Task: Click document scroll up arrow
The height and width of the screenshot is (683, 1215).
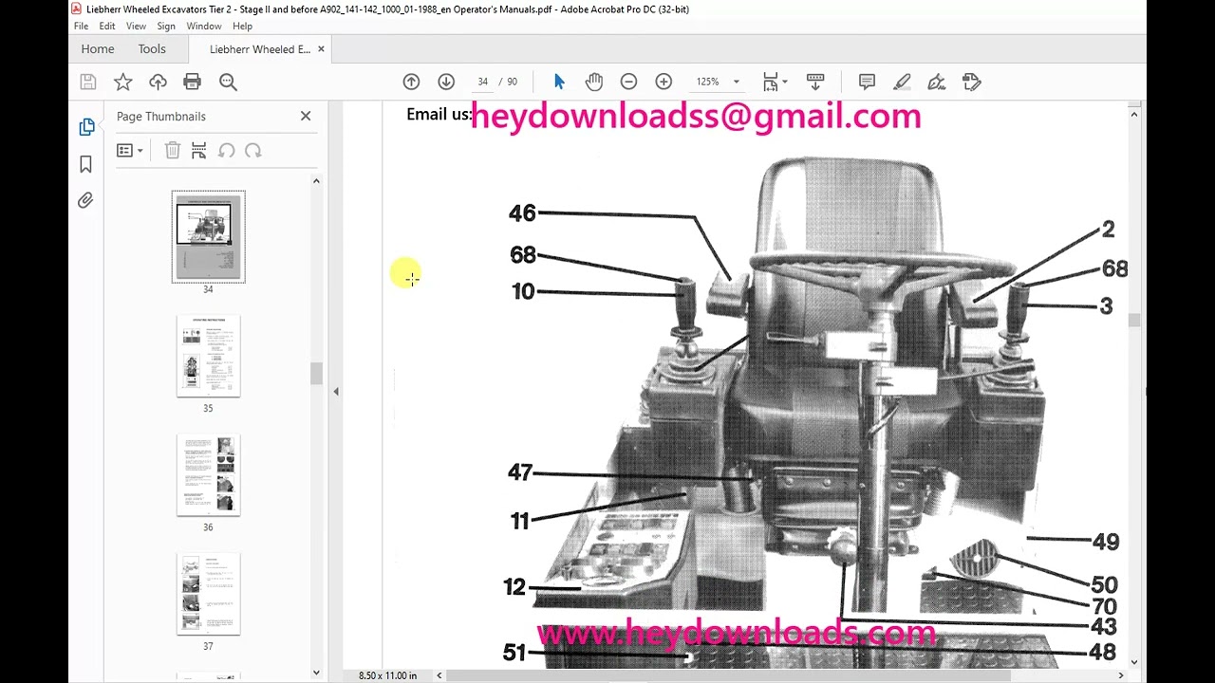Action: tap(1133, 114)
